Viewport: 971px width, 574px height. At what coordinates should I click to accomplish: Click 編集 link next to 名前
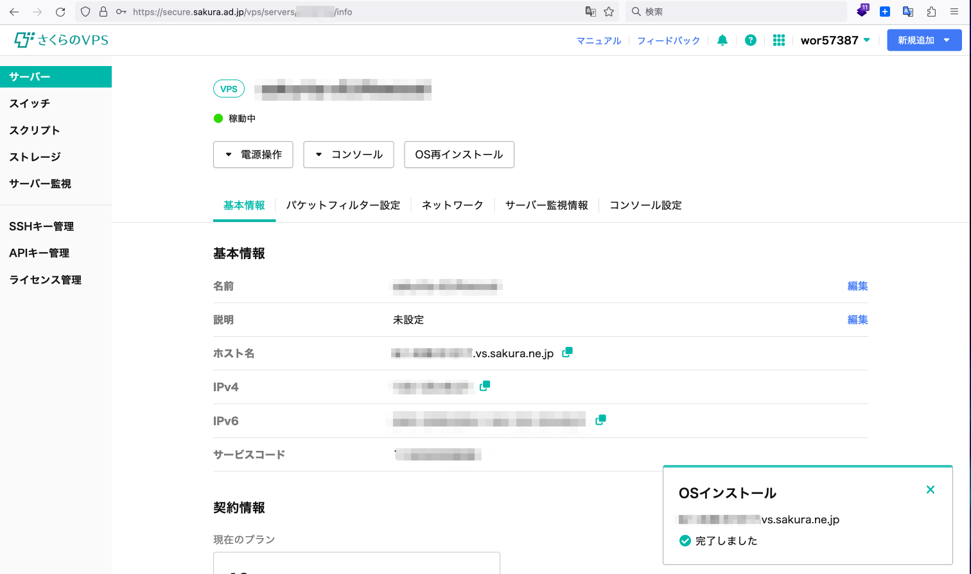tap(857, 286)
